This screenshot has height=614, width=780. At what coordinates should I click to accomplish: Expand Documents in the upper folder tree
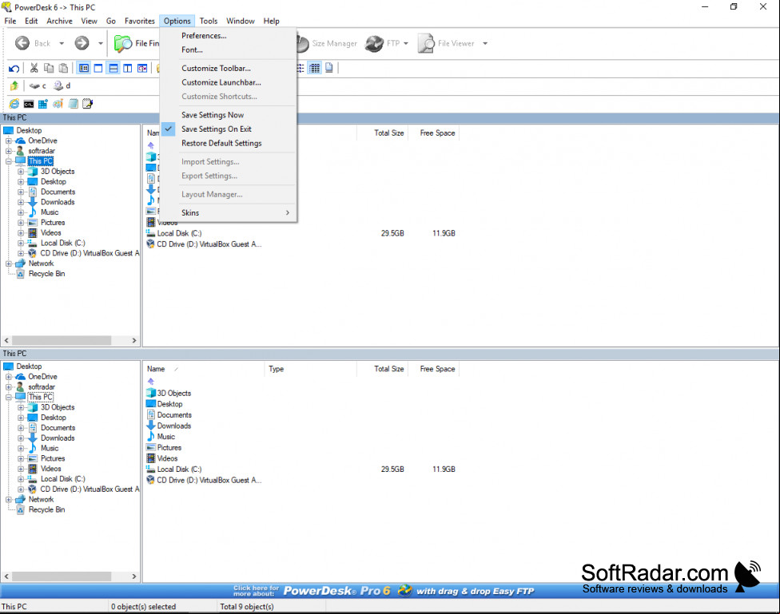tap(21, 192)
